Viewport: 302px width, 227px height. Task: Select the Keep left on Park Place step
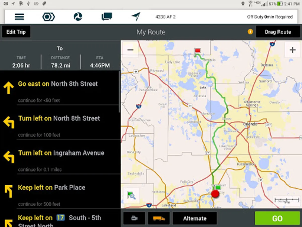coord(60,191)
